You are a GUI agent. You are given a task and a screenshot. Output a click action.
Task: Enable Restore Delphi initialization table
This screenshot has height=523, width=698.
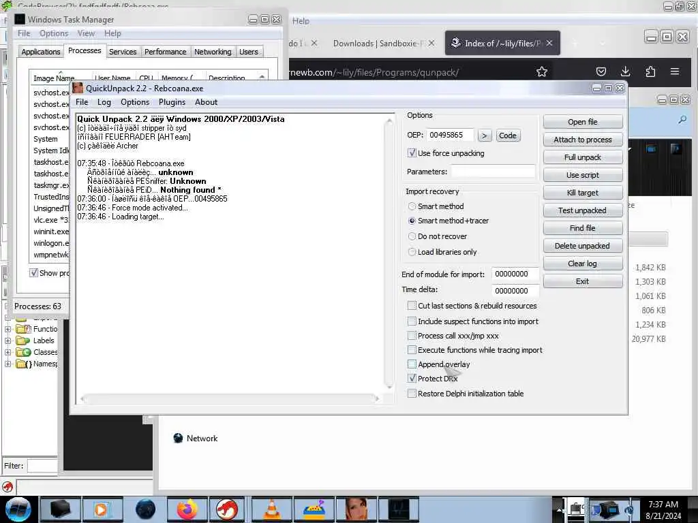point(412,394)
